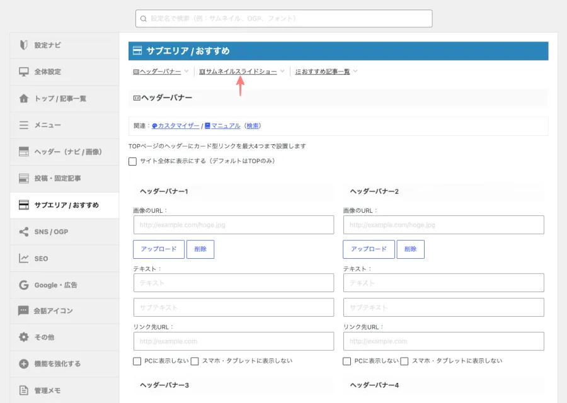Click the plus circle icon for 機能を強化する
The image size is (567, 403).
23,363
